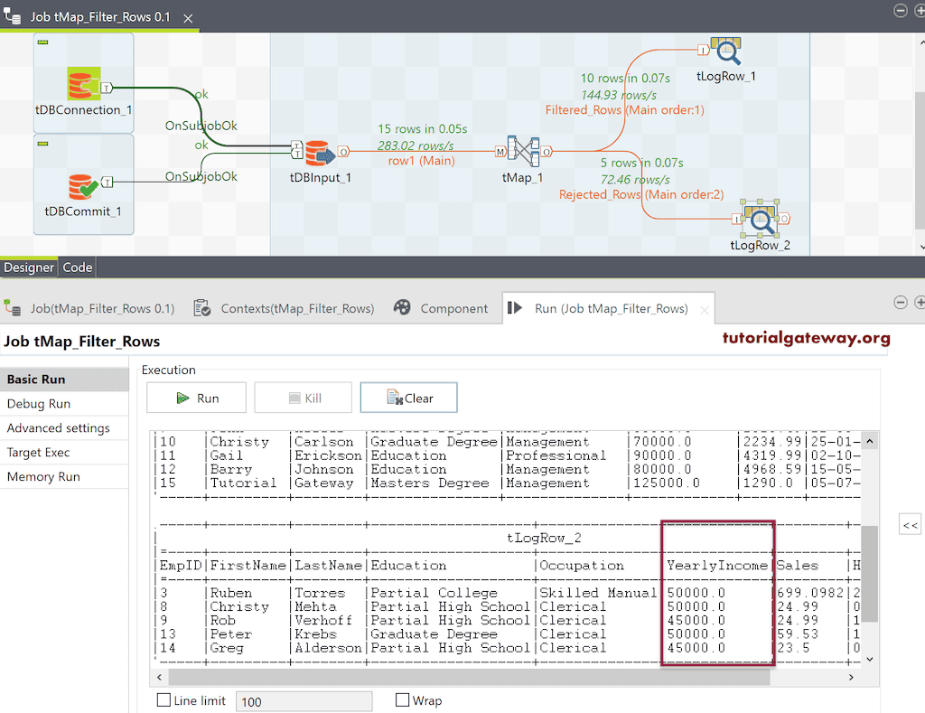
Task: Click inside the Line limit value field
Action: coord(304,700)
